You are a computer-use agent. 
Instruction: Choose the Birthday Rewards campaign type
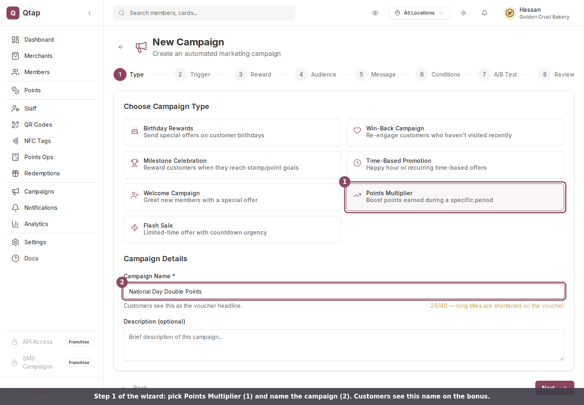(x=232, y=132)
